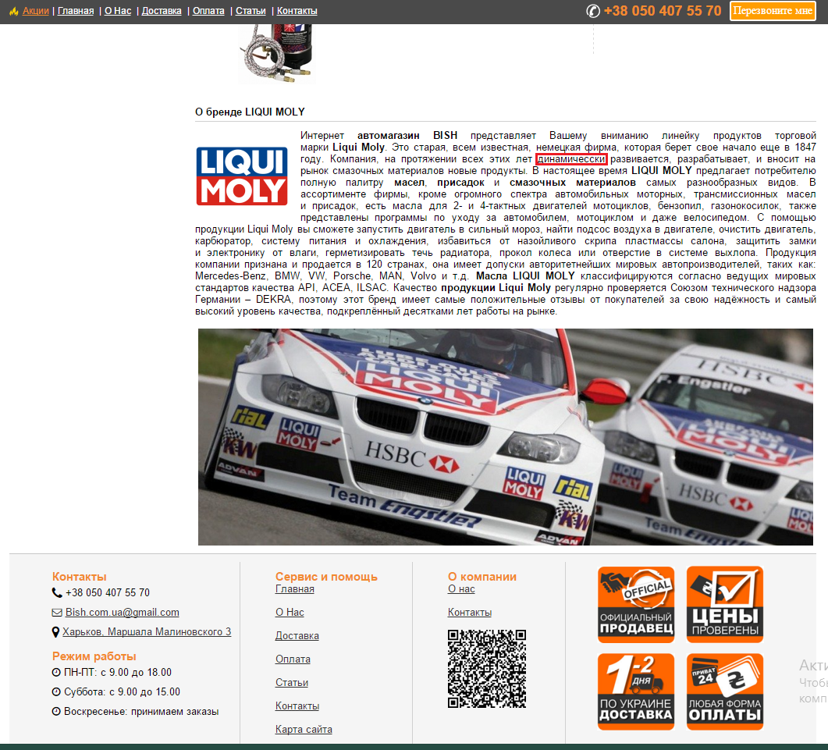Click the Bish.com.ua@gmail.com email link
Image resolution: width=828 pixels, height=750 pixels.
point(122,613)
